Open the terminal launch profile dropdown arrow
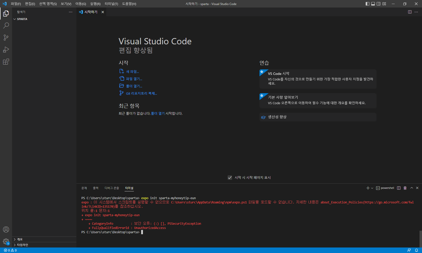The width and height of the screenshot is (422, 253). (372, 188)
